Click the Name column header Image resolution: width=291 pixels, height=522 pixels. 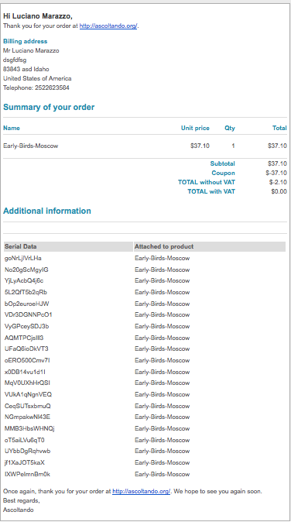(x=12, y=128)
